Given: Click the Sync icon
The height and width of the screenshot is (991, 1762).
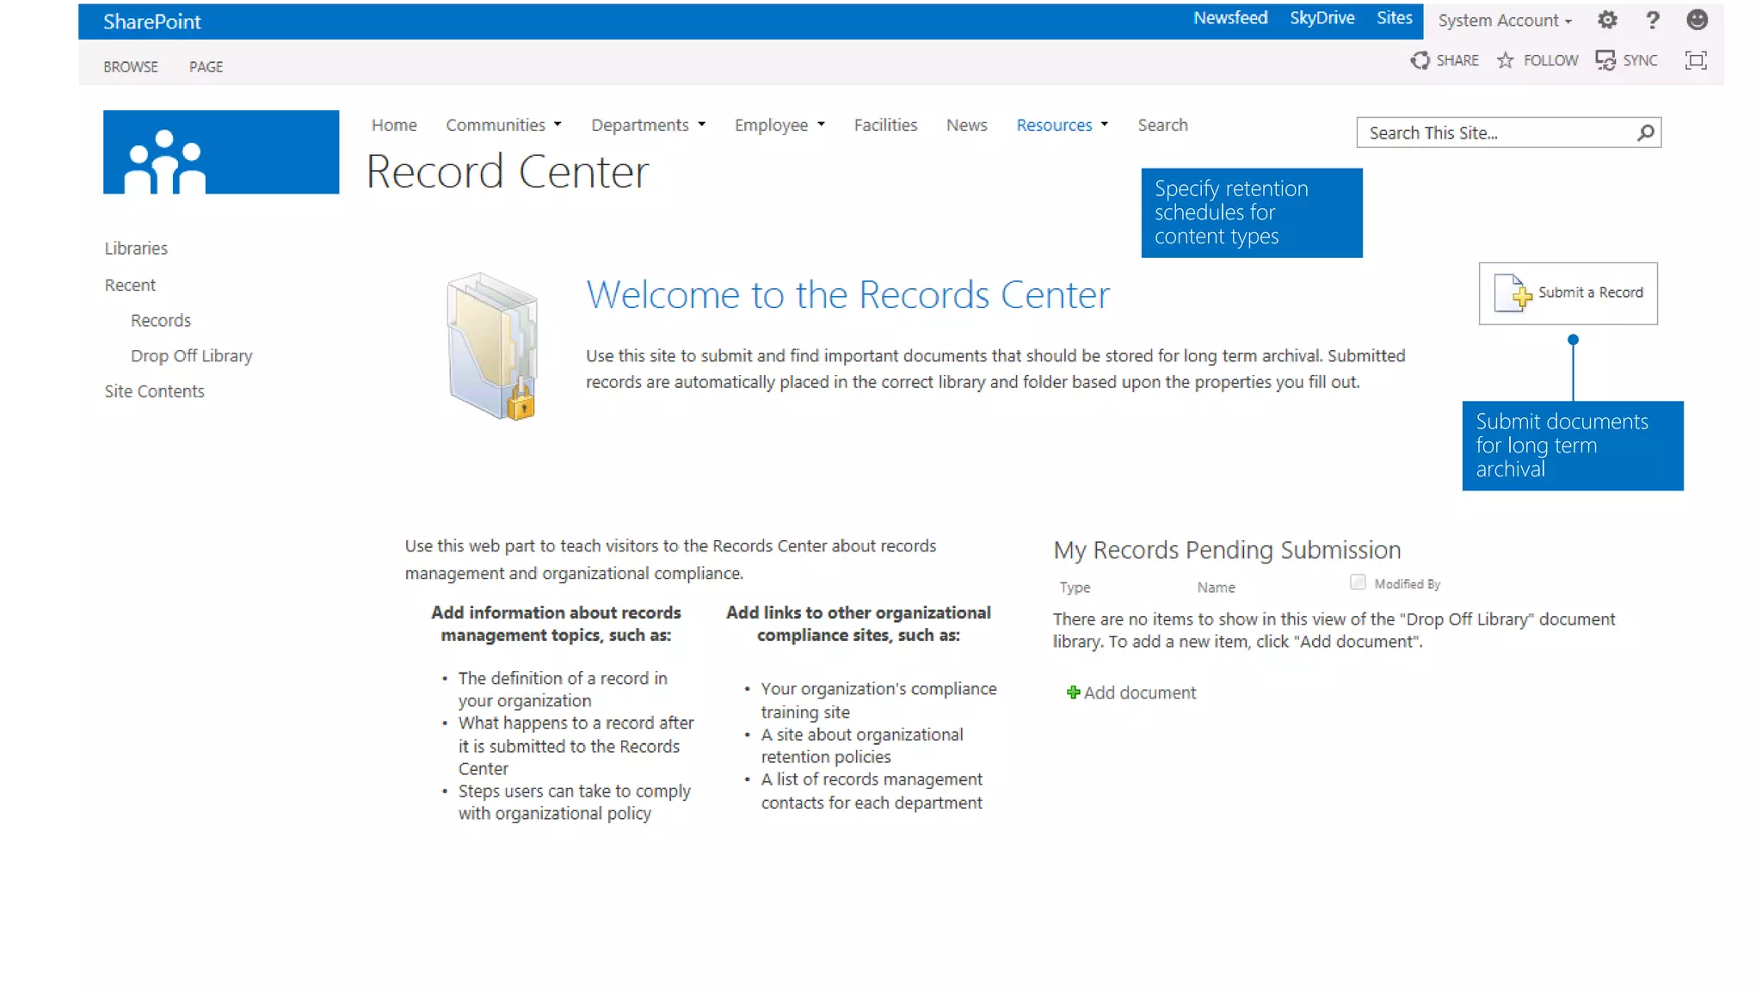Looking at the screenshot, I should (x=1605, y=60).
